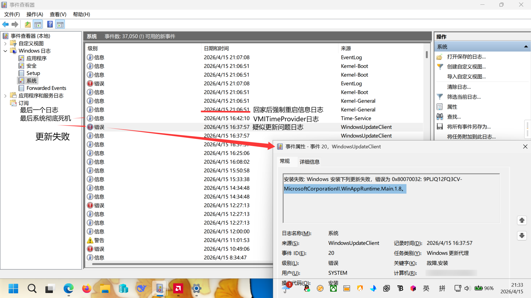Open Windows Start menu
The image size is (531, 298).
[x=13, y=289]
